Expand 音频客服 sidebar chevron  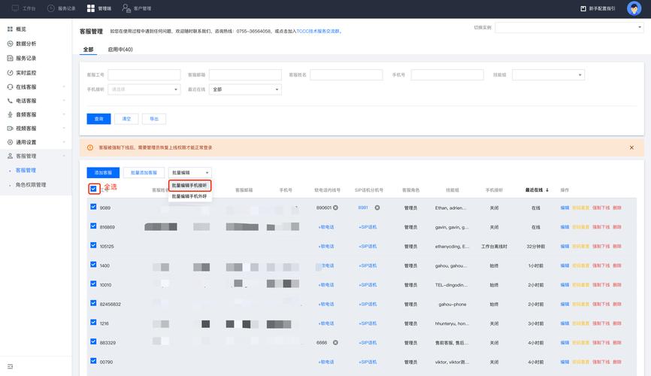tap(64, 114)
